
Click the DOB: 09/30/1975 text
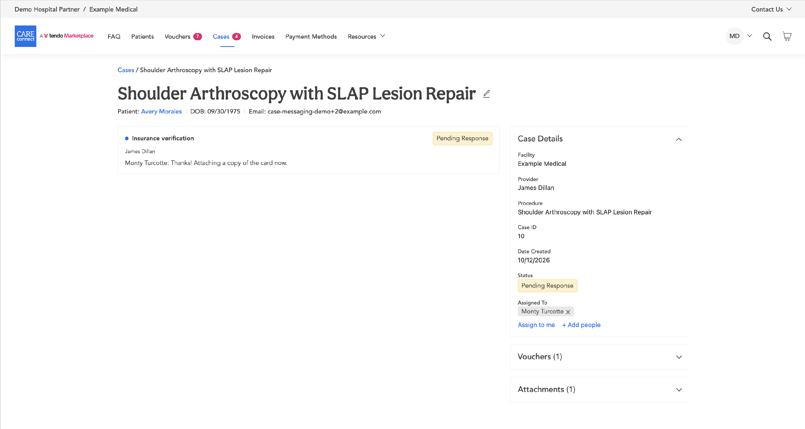215,112
